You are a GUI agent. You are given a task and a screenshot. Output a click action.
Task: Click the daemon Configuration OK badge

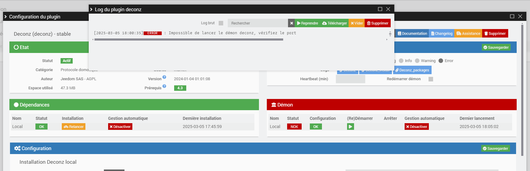[x=316, y=127]
